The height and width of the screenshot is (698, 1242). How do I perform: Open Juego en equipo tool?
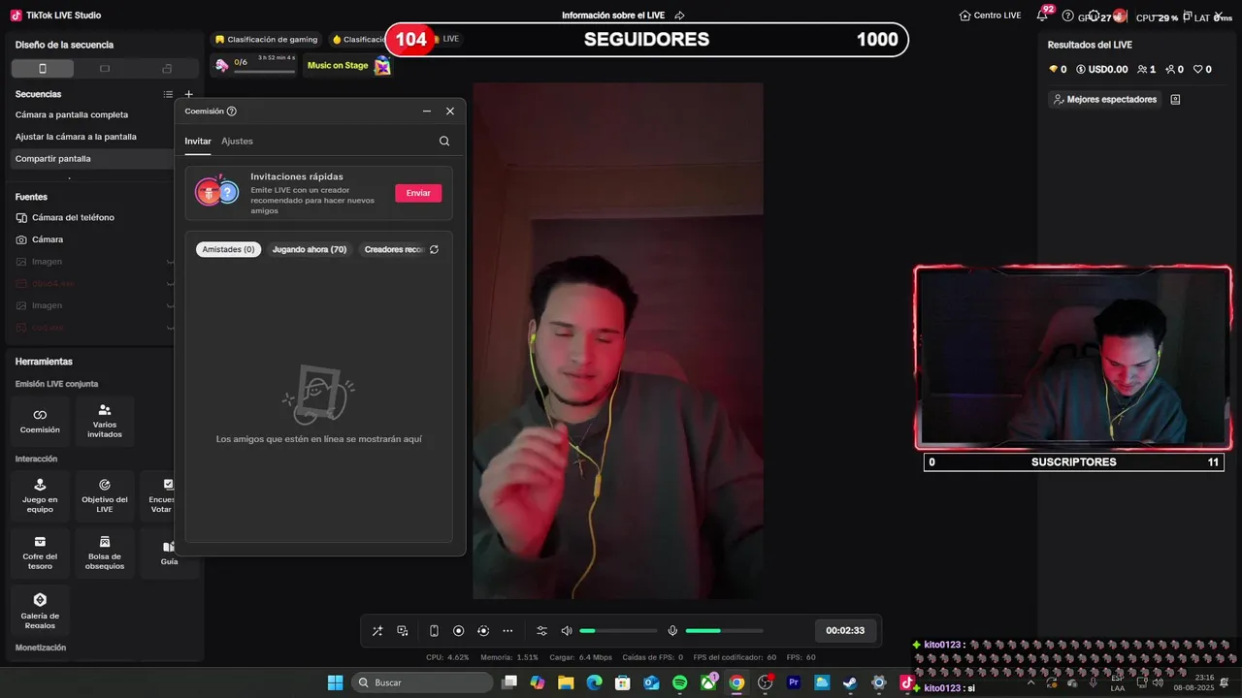[40, 494]
